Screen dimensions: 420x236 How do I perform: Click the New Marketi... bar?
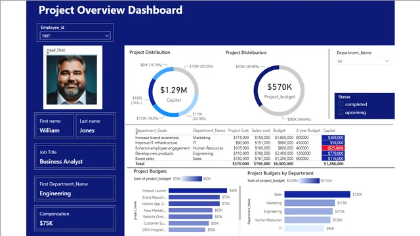click(190, 210)
